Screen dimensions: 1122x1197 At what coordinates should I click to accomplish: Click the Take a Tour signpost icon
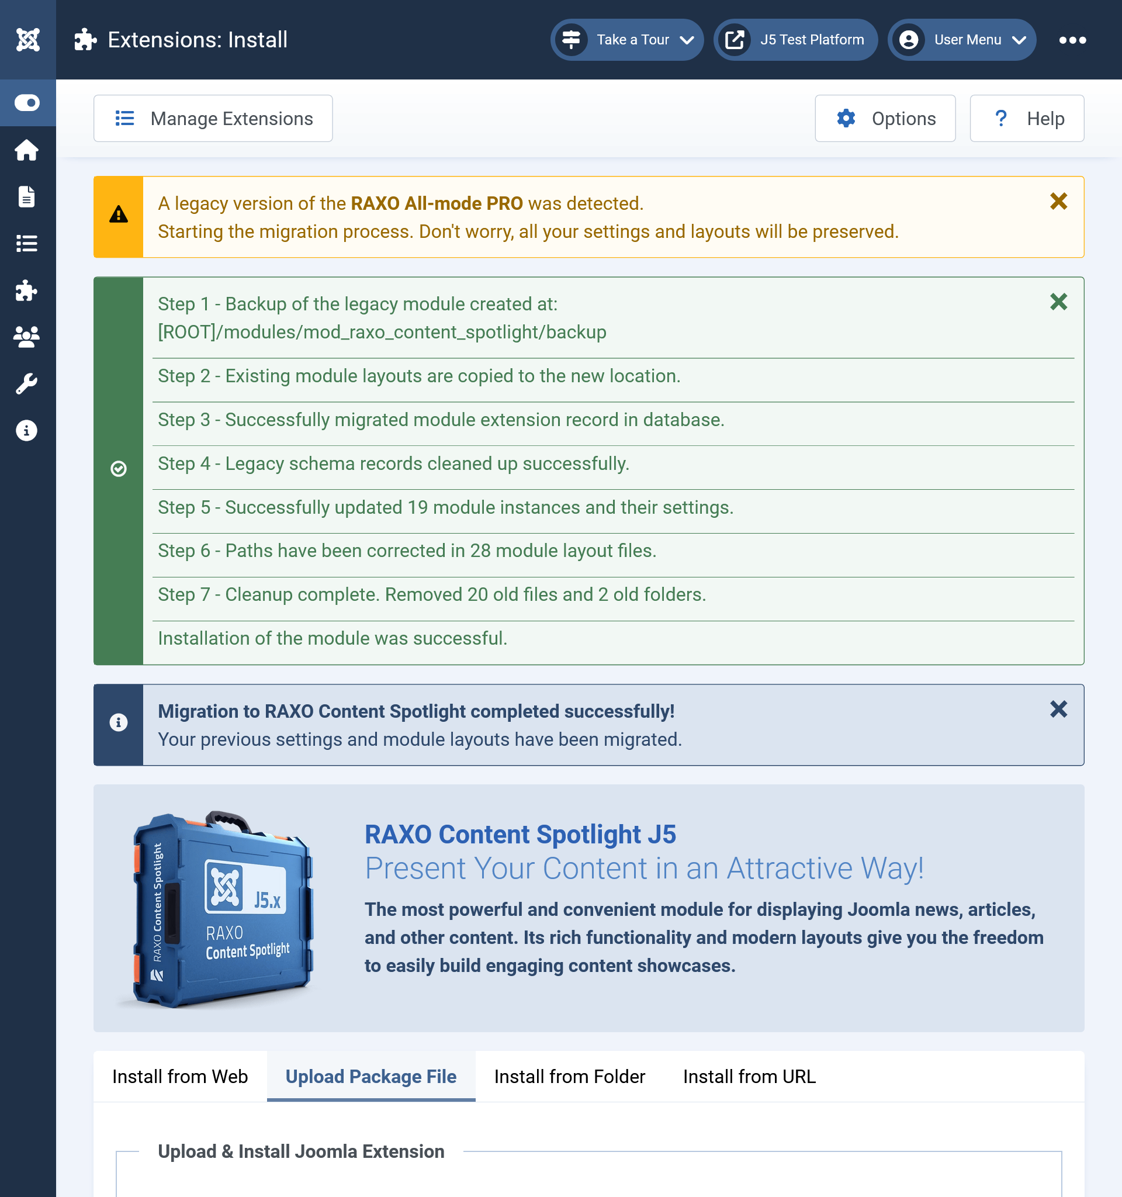(x=572, y=40)
